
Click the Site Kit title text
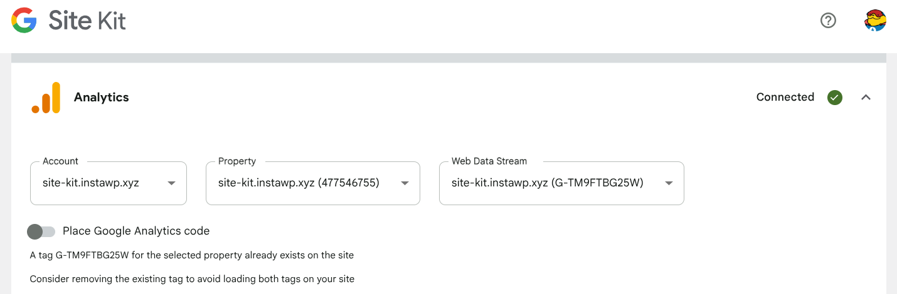tap(87, 21)
